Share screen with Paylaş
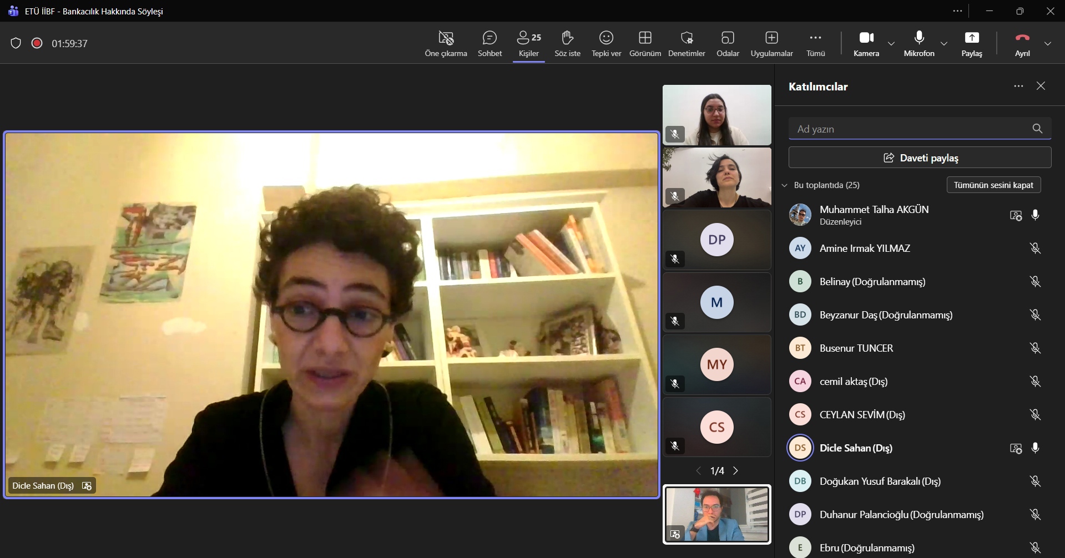The height and width of the screenshot is (558, 1065). coord(971,43)
